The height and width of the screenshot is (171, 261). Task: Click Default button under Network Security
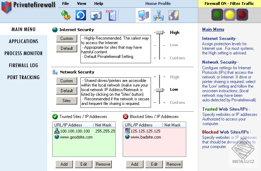tap(67, 91)
